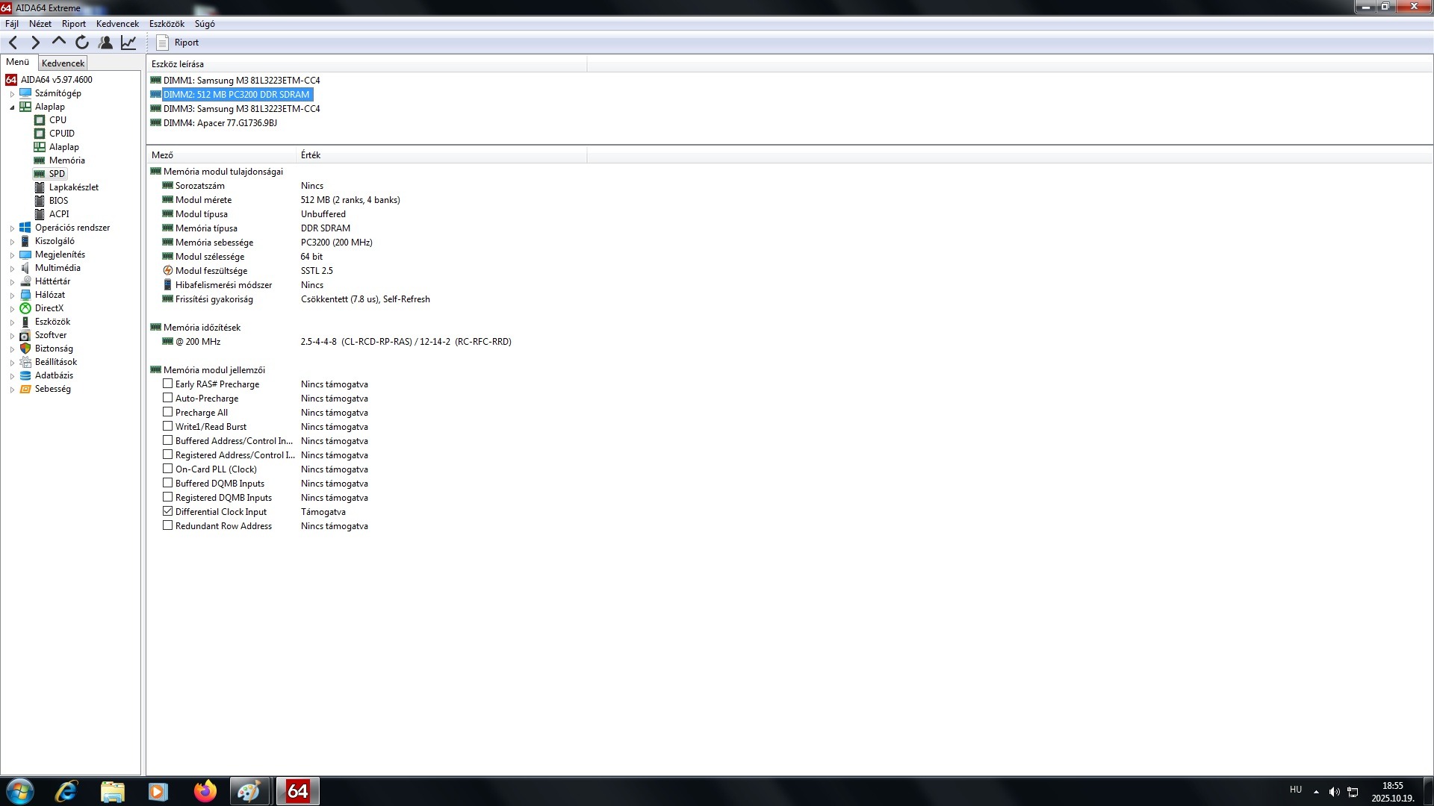This screenshot has height=806, width=1434.
Task: Click the Riport toolbar button
Action: point(178,43)
